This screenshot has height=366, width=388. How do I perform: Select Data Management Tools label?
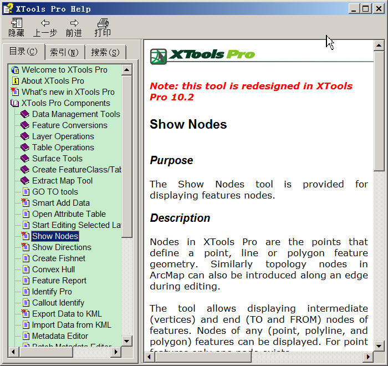tap(76, 114)
